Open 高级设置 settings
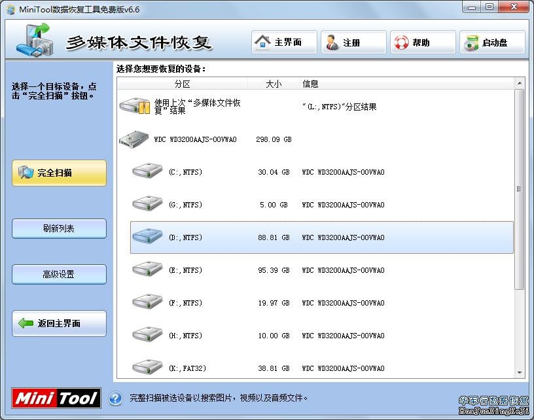Screen dimensions: 534x420 (58, 274)
